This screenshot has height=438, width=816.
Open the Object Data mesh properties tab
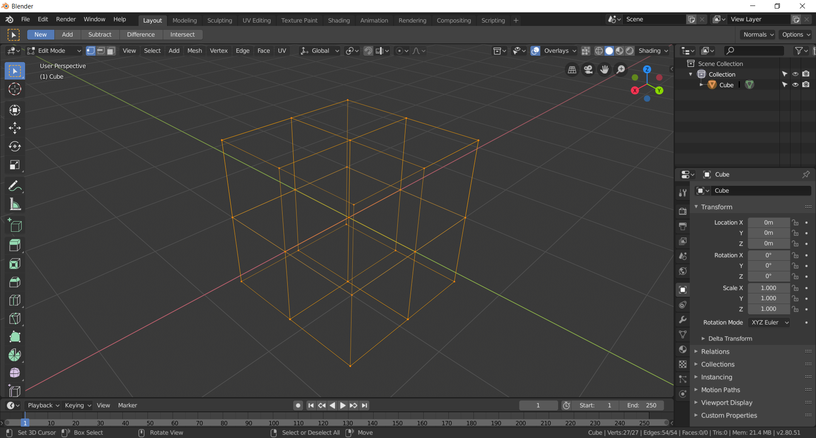tap(683, 335)
